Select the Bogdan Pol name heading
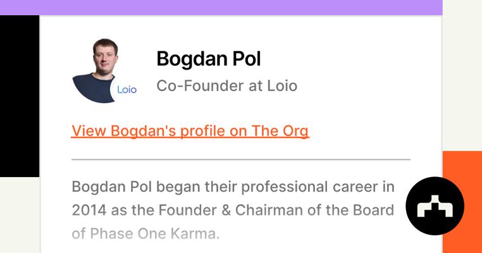Viewport: 482px width, 253px height. tap(208, 59)
